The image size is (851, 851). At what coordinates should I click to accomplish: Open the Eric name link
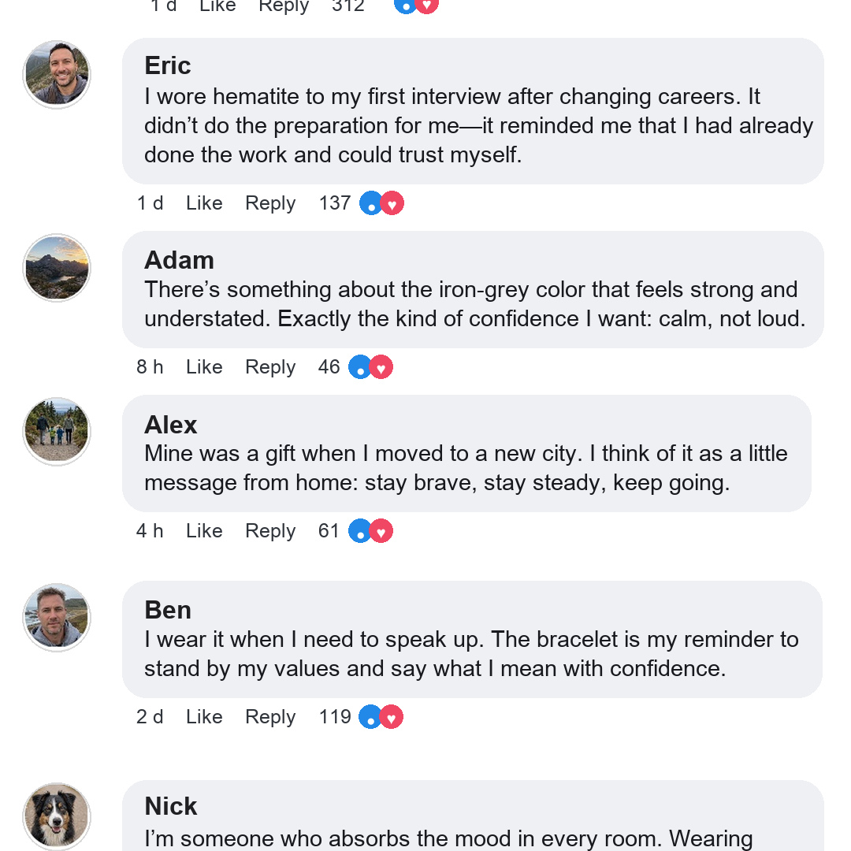pos(168,65)
